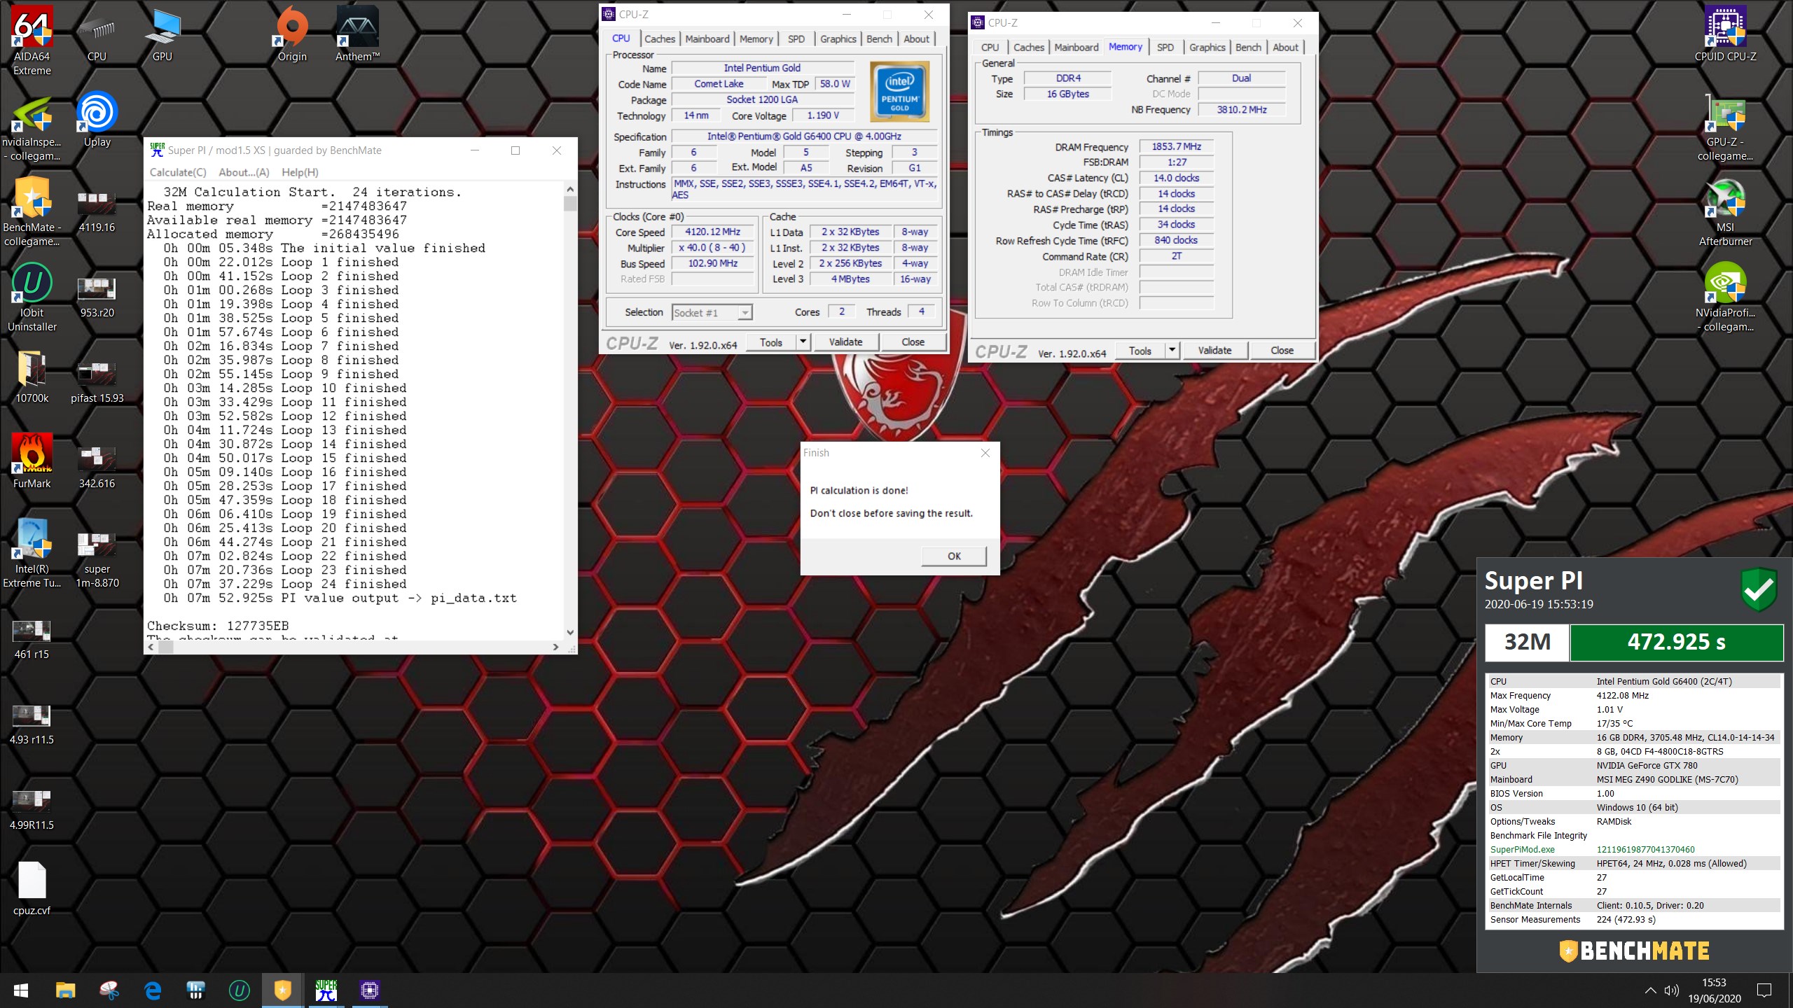Open SPD tab in right CPU-Z window
This screenshot has height=1008, width=1793.
(x=1165, y=48)
